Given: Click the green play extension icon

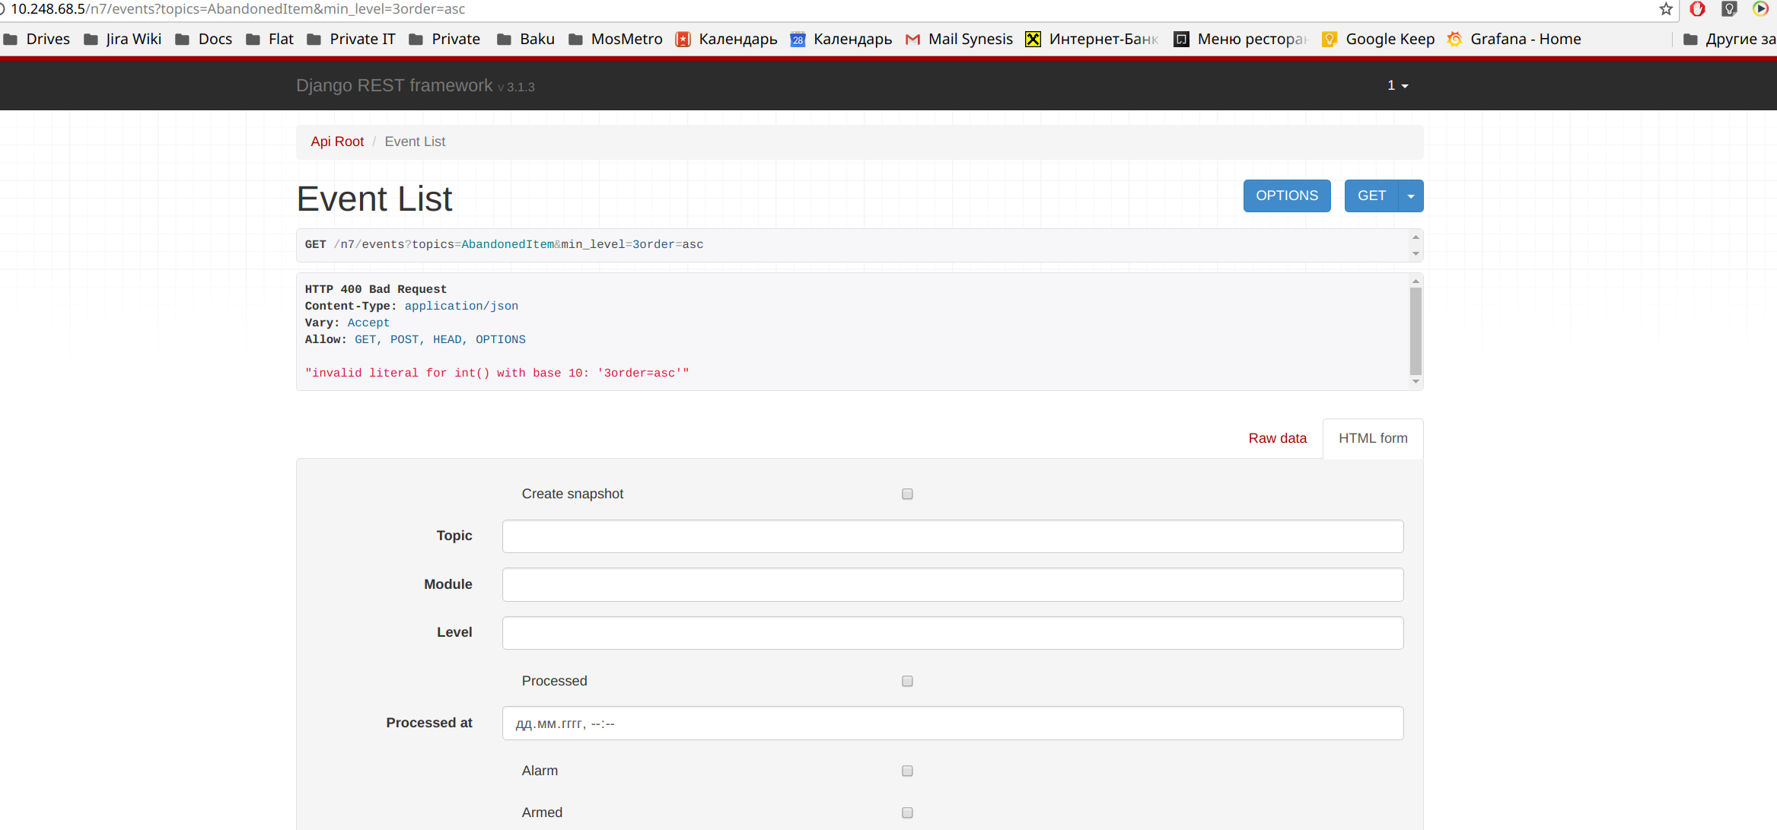Looking at the screenshot, I should tap(1760, 9).
